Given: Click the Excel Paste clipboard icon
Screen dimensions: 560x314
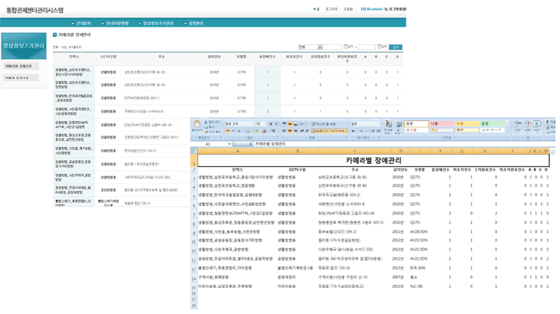Looking at the screenshot, I should [197, 123].
